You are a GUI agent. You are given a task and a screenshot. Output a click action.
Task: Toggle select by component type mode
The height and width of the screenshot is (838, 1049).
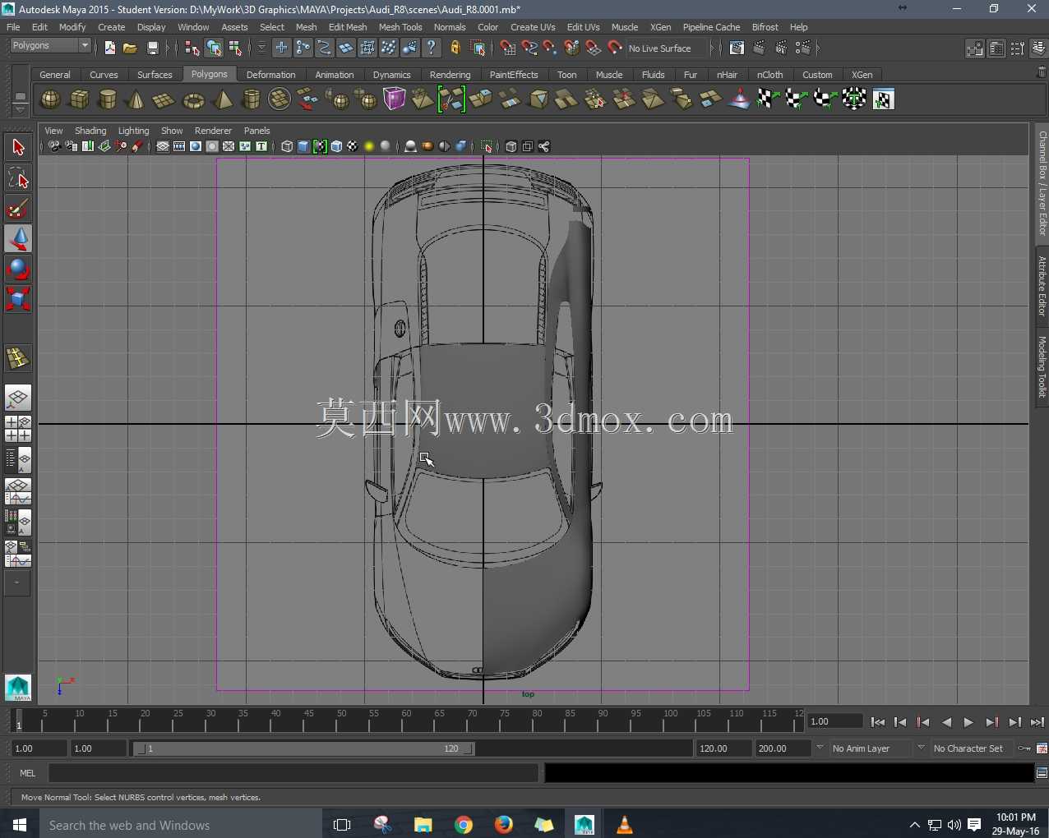(x=235, y=48)
